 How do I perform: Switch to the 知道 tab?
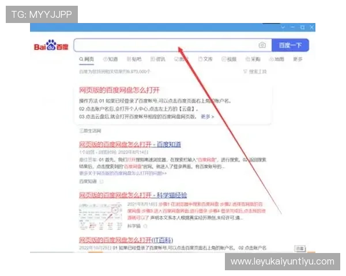tap(111, 59)
